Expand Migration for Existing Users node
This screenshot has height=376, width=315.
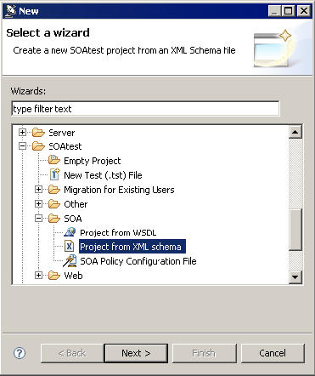coord(38,189)
